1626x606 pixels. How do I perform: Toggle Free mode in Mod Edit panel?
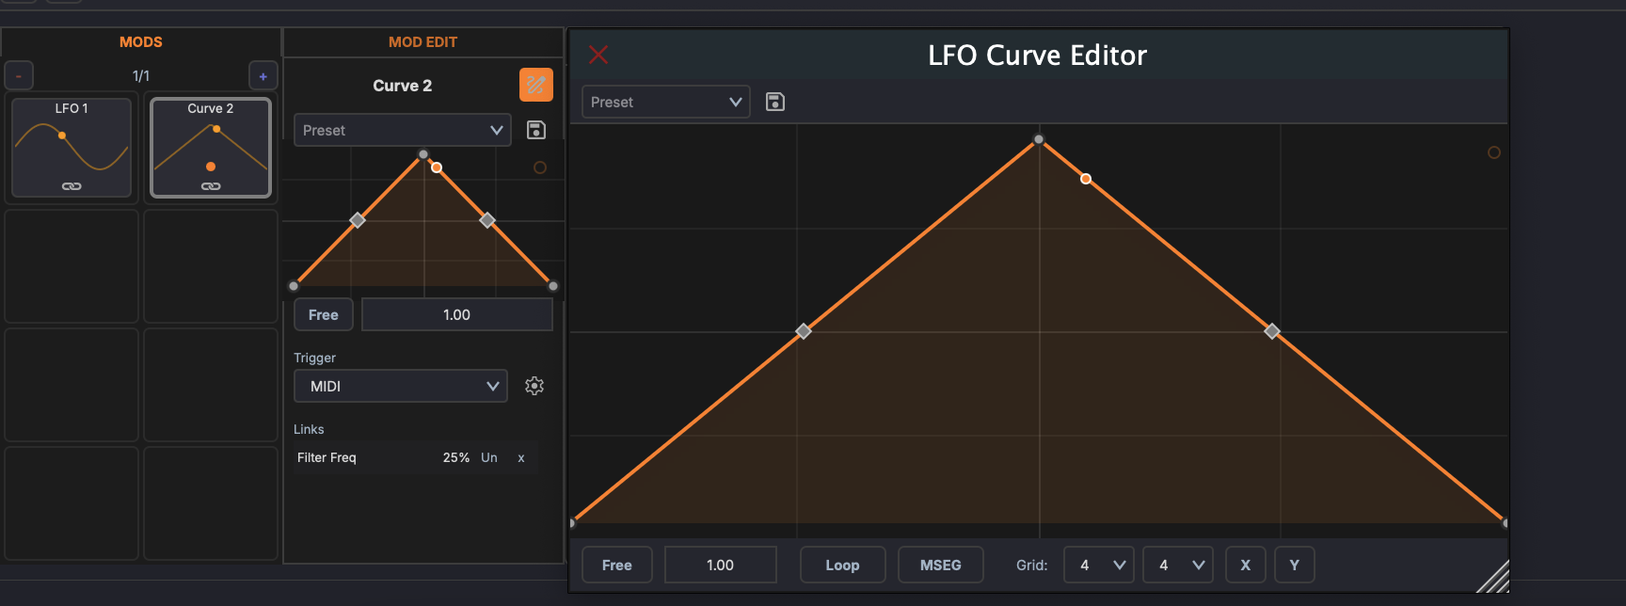click(324, 314)
